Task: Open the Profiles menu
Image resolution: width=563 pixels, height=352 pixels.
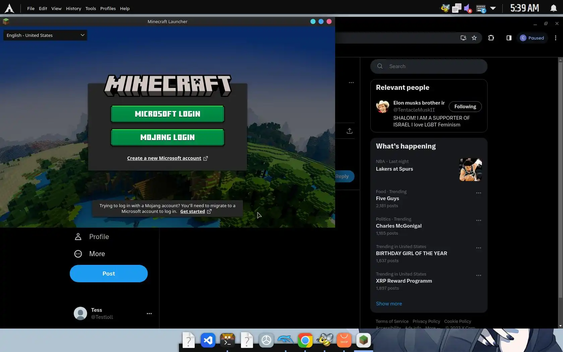Action: point(108,8)
